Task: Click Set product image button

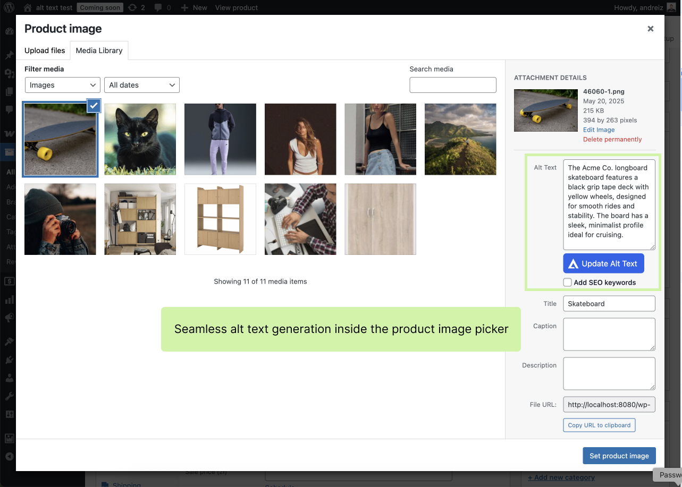Action: tap(619, 456)
